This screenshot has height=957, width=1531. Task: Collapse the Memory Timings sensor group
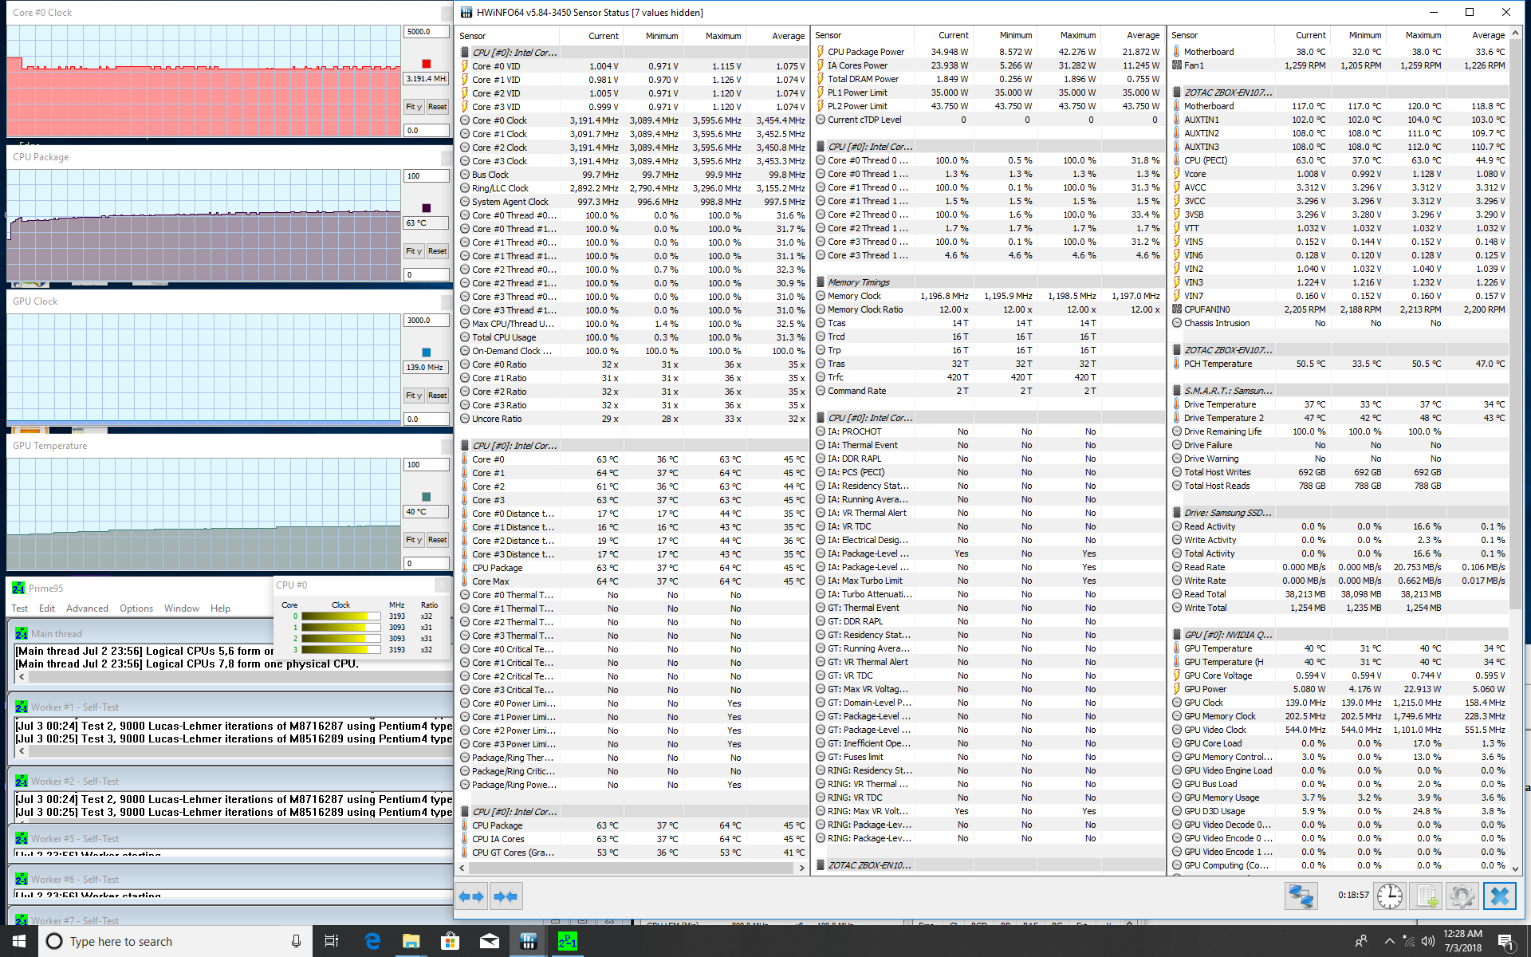coord(858,282)
